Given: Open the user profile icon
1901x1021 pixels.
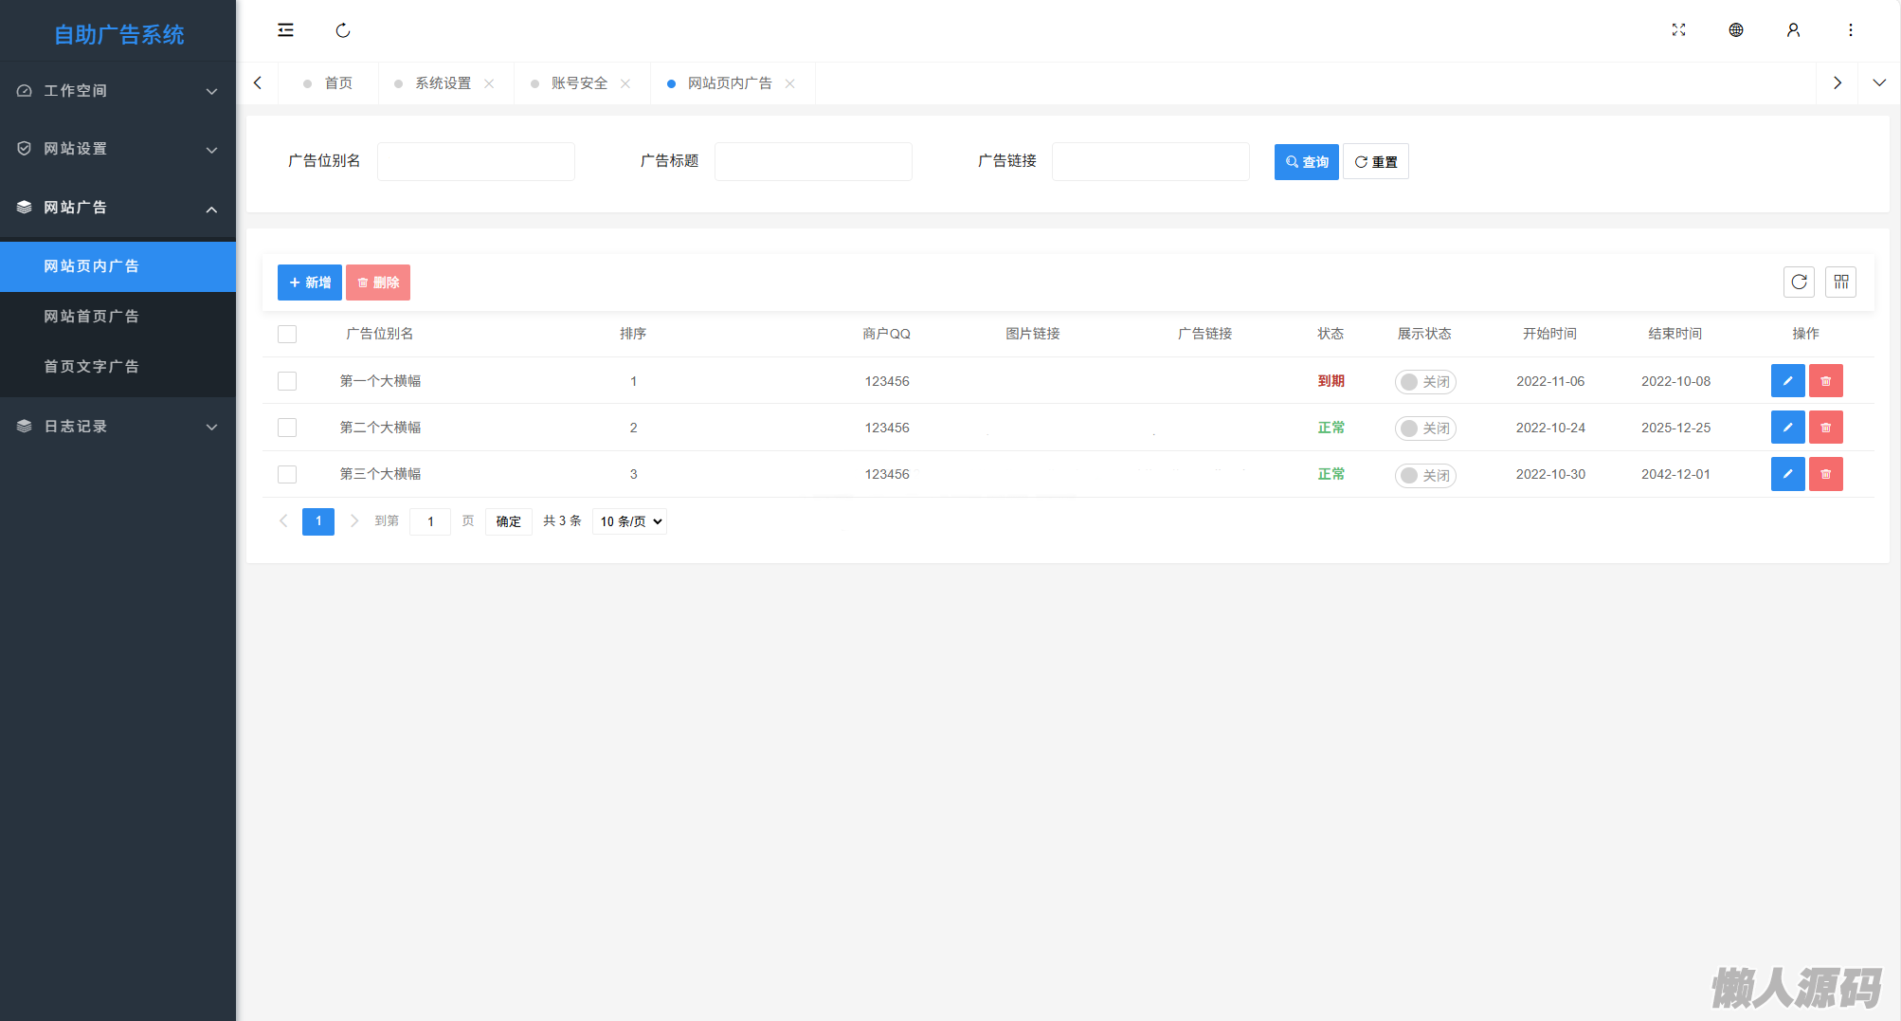Looking at the screenshot, I should (x=1793, y=30).
